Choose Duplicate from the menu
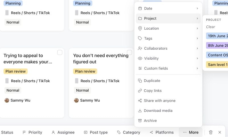Image resolution: width=228 pixels, height=137 pixels. (168, 81)
